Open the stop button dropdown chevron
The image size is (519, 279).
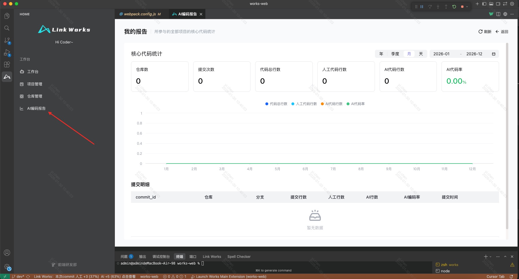(x=467, y=6)
